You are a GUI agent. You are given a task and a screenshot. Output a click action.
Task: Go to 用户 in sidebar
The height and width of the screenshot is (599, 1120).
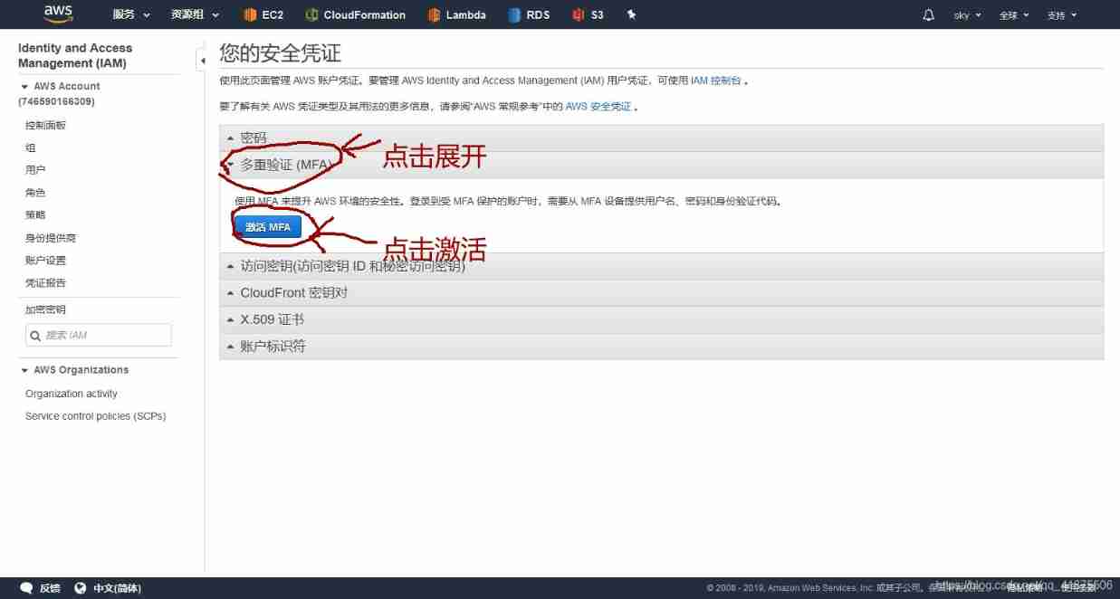(x=35, y=170)
